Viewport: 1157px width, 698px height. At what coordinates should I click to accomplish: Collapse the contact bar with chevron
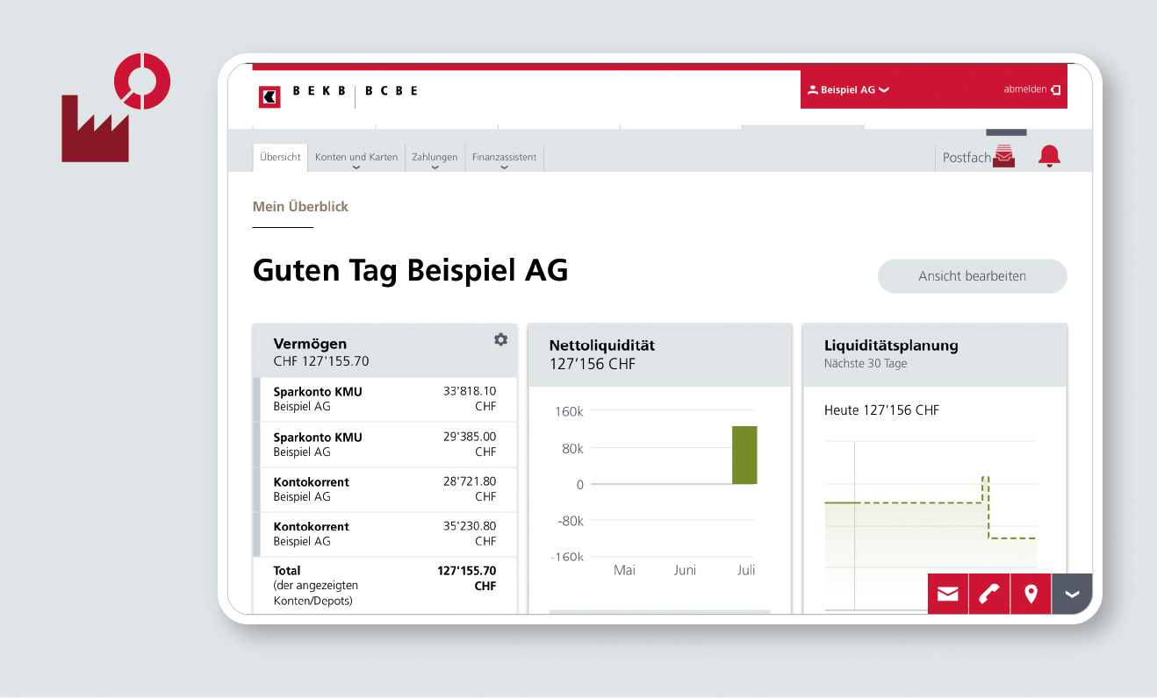pyautogui.click(x=1072, y=594)
